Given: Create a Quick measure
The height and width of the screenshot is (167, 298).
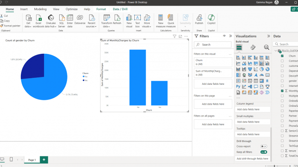Looking at the screenshot, I should tap(171, 21).
